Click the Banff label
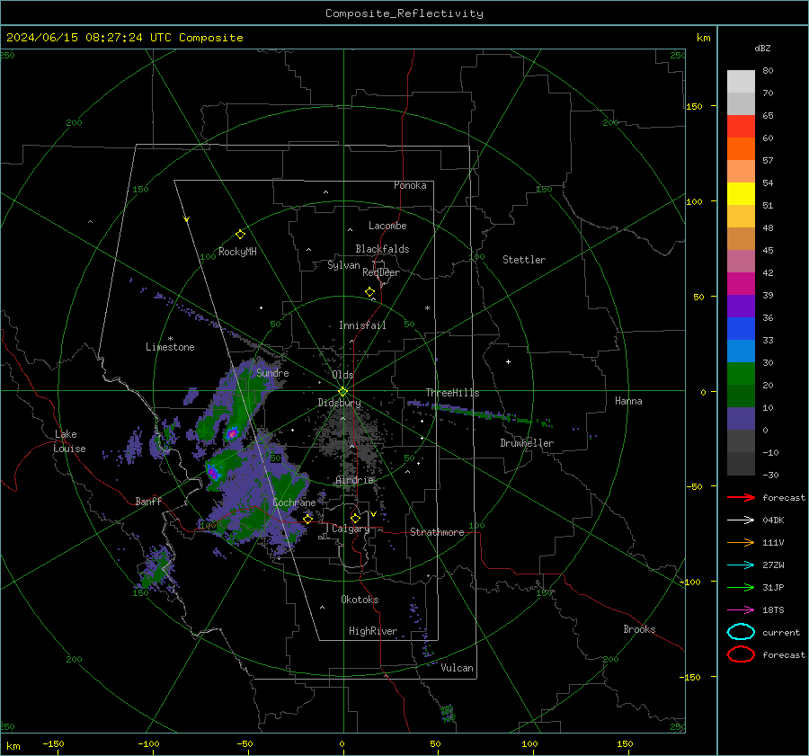The width and height of the screenshot is (809, 756). click(x=148, y=501)
